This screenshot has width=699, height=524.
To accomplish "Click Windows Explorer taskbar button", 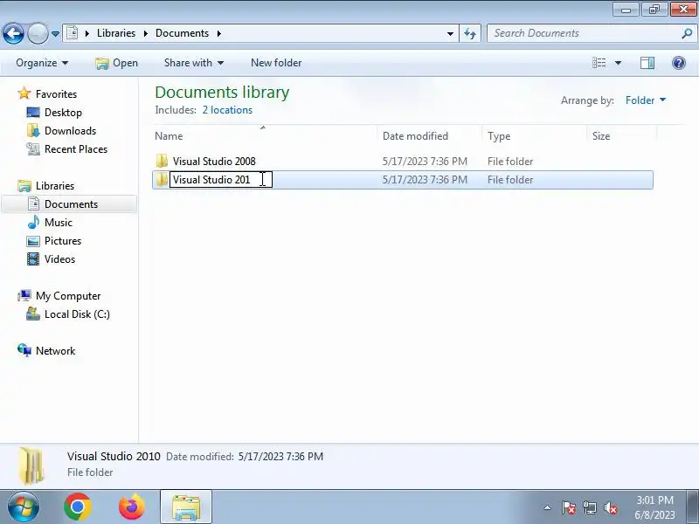I will point(186,507).
